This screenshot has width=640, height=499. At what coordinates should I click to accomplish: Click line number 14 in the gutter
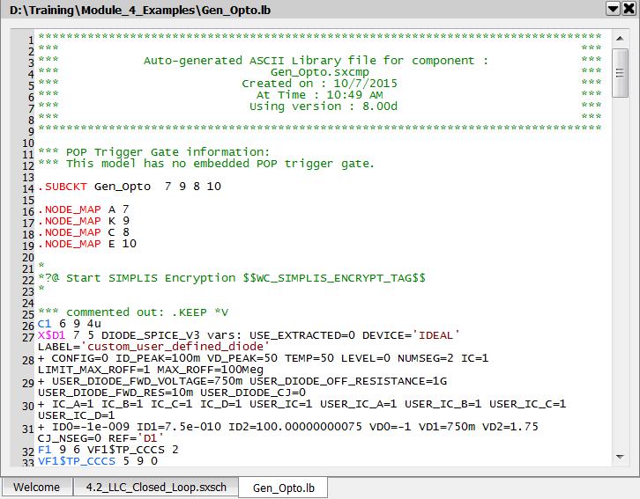[x=29, y=187]
